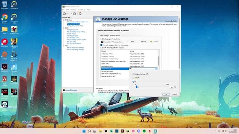Click the forward arrow in toolbar
Viewport: 239px width, 134px height.
74,14
